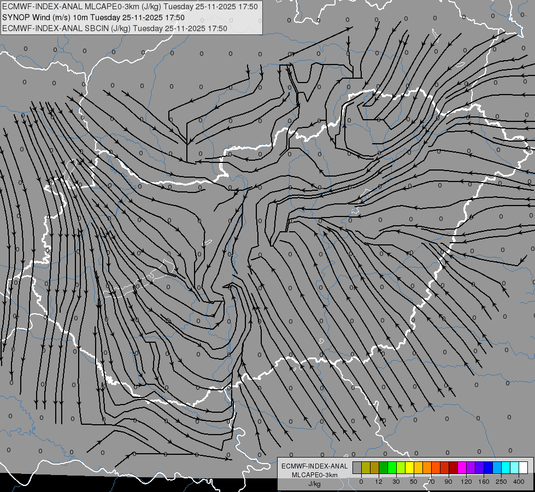535x492 pixels.
Task: Pick the dark mustard swatch left of 12
Action: tap(375, 467)
